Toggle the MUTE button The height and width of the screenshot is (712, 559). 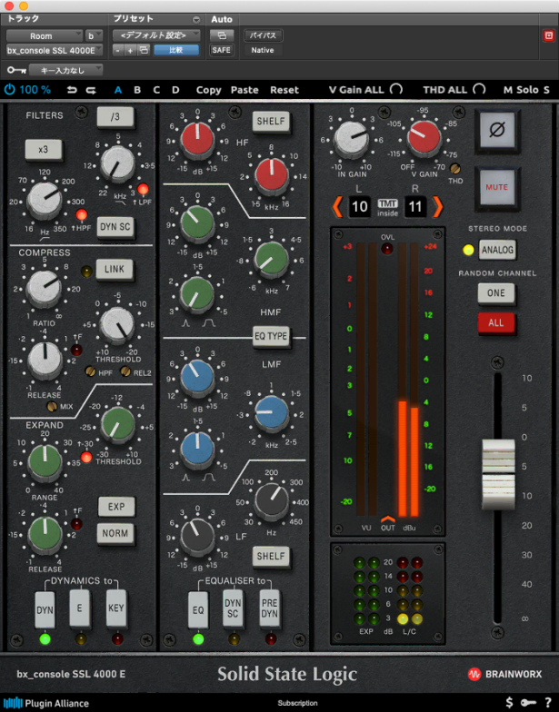[x=496, y=187]
